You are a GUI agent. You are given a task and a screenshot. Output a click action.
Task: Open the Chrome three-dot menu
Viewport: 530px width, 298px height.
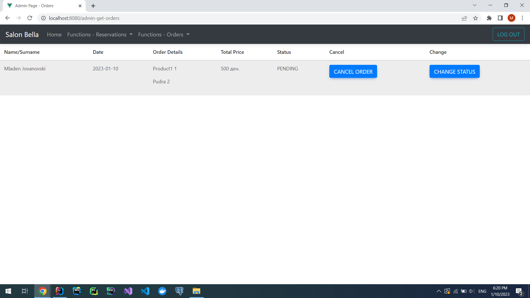coord(522,18)
